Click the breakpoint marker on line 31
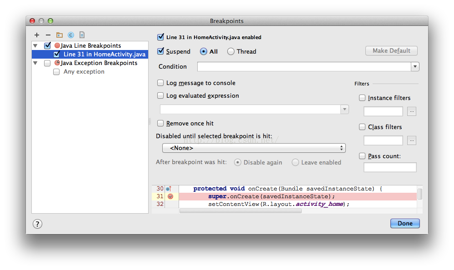This screenshot has width=454, height=270. click(170, 196)
